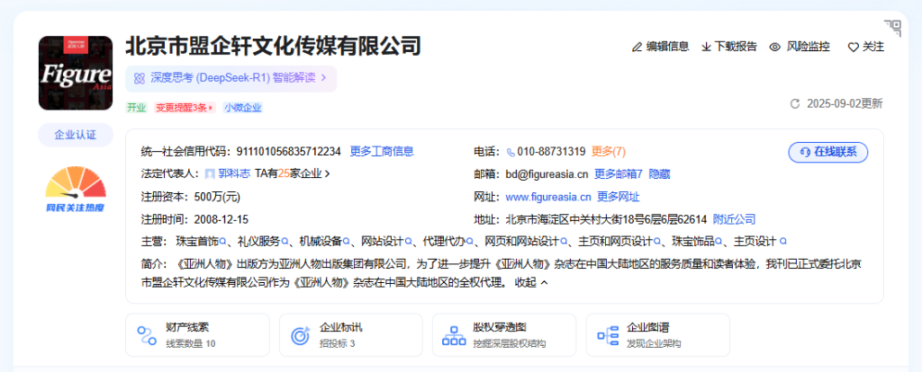Open www.figureasia.cn website link

[547, 197]
